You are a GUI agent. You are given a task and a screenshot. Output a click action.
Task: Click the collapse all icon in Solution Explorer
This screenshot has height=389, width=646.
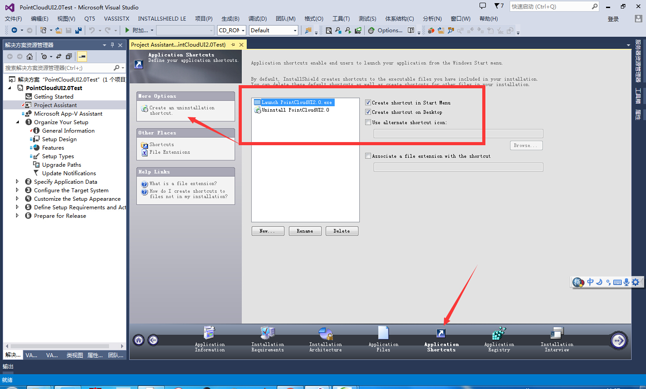point(69,56)
